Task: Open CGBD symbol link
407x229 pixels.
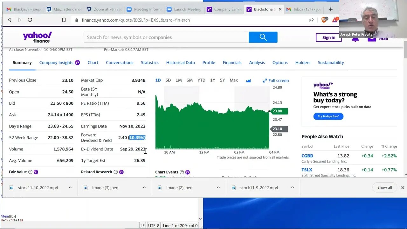Action: [x=307, y=156]
